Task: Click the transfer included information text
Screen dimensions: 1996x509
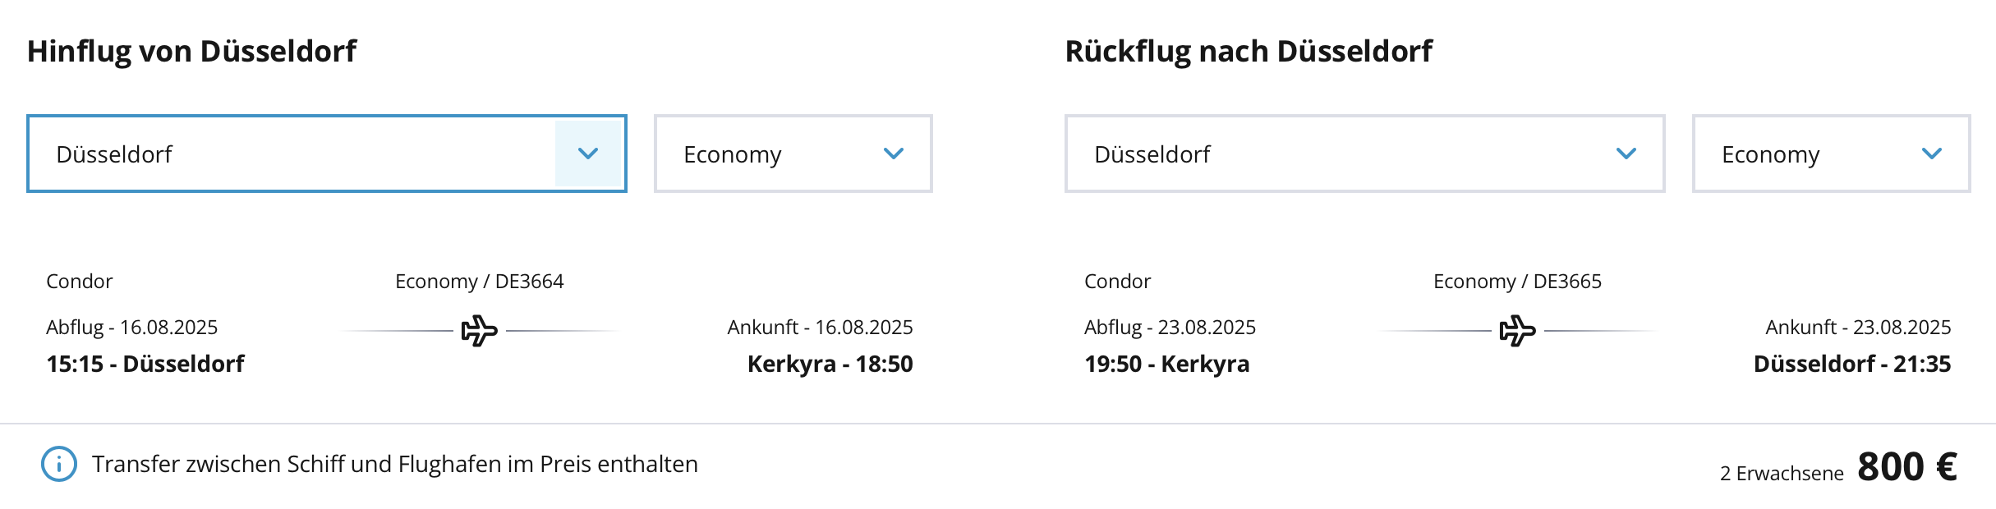Action: 394,464
